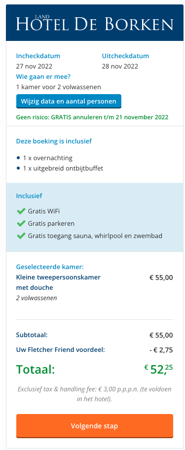Click the Land Hotel De Borken logo
This screenshot has width=185, height=450.
(95, 23)
